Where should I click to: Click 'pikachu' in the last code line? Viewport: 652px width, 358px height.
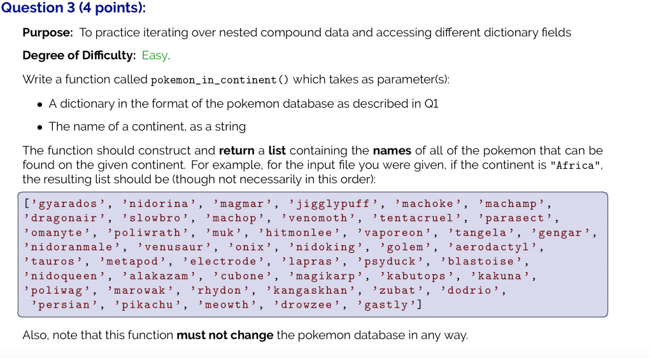pos(148,305)
